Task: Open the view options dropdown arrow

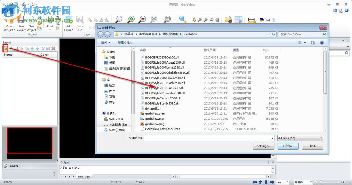Action: [305, 42]
